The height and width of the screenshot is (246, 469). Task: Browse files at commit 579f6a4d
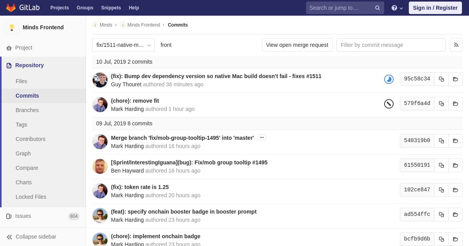pos(455,103)
